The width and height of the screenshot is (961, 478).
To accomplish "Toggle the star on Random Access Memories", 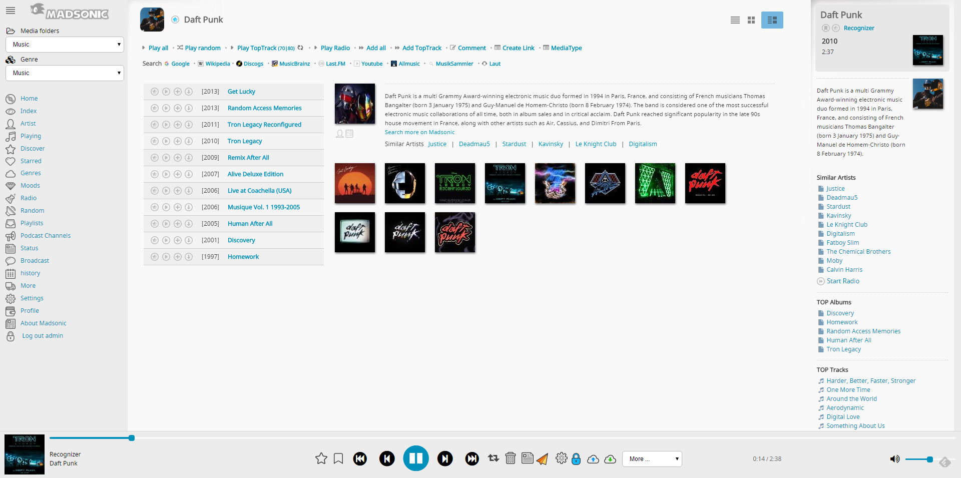I will [x=155, y=108].
